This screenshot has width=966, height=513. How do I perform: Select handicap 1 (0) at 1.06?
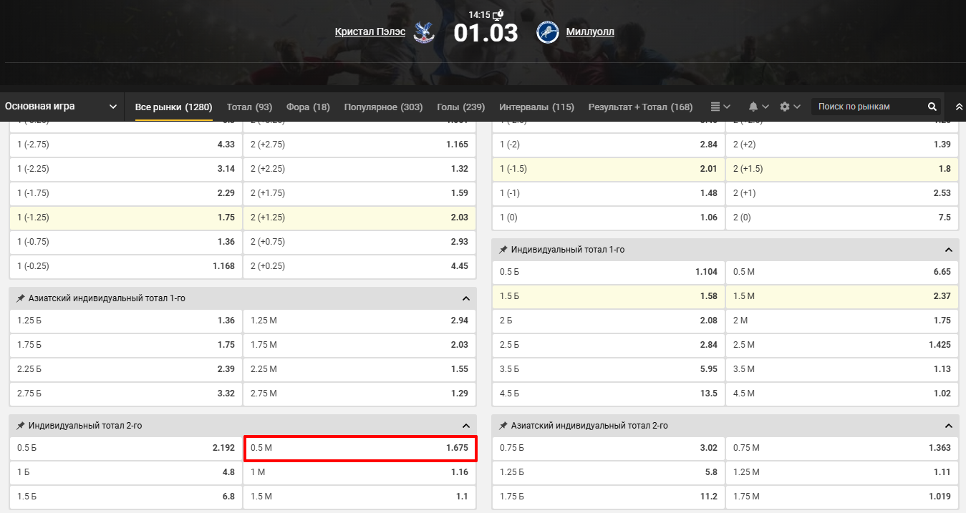609,218
